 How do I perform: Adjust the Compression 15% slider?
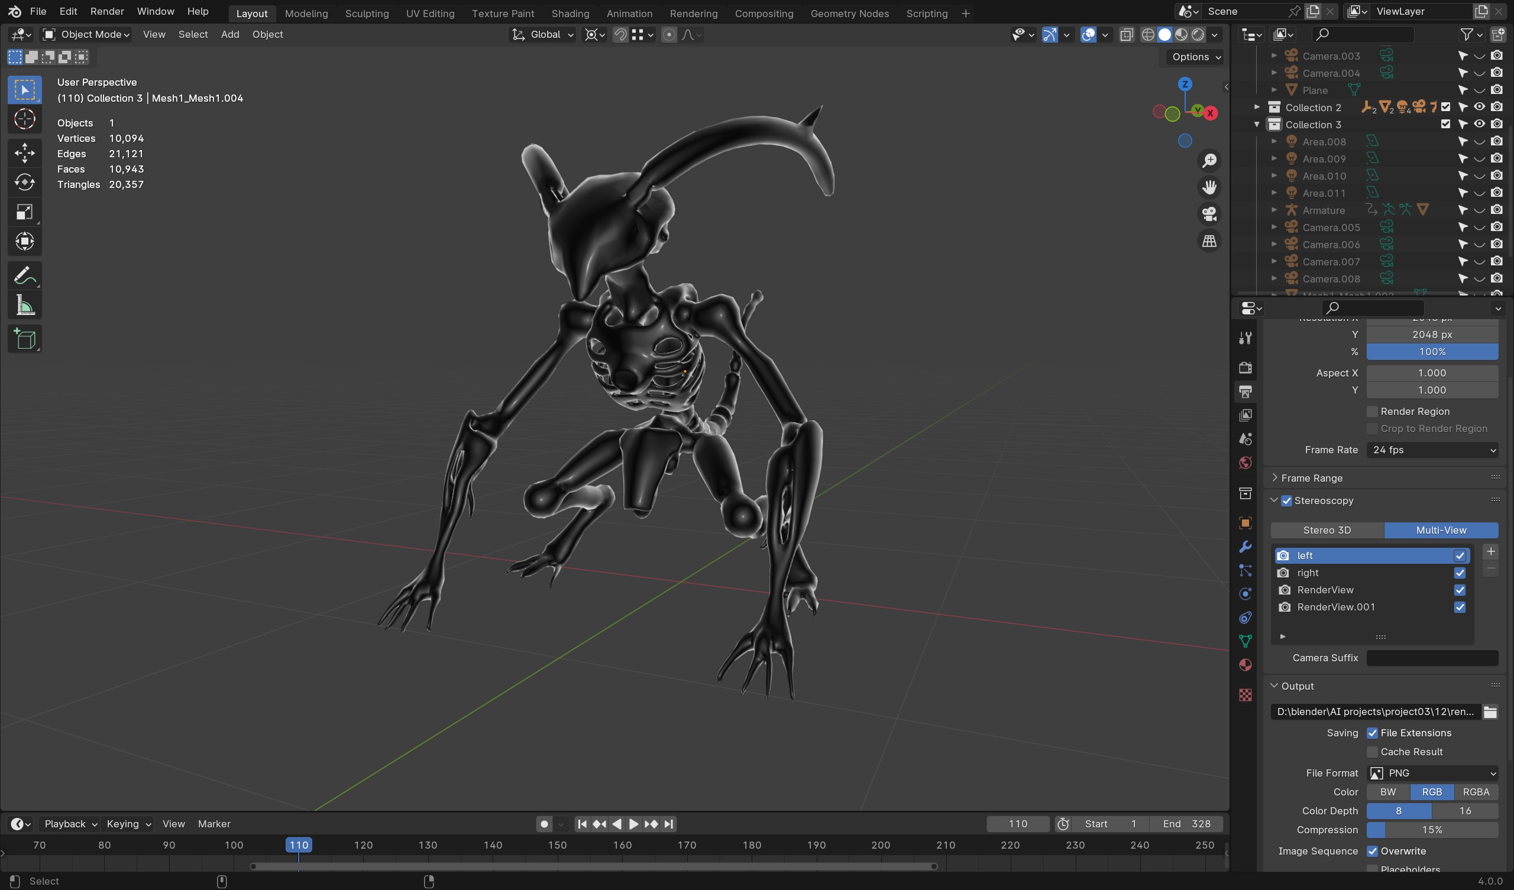click(1432, 830)
